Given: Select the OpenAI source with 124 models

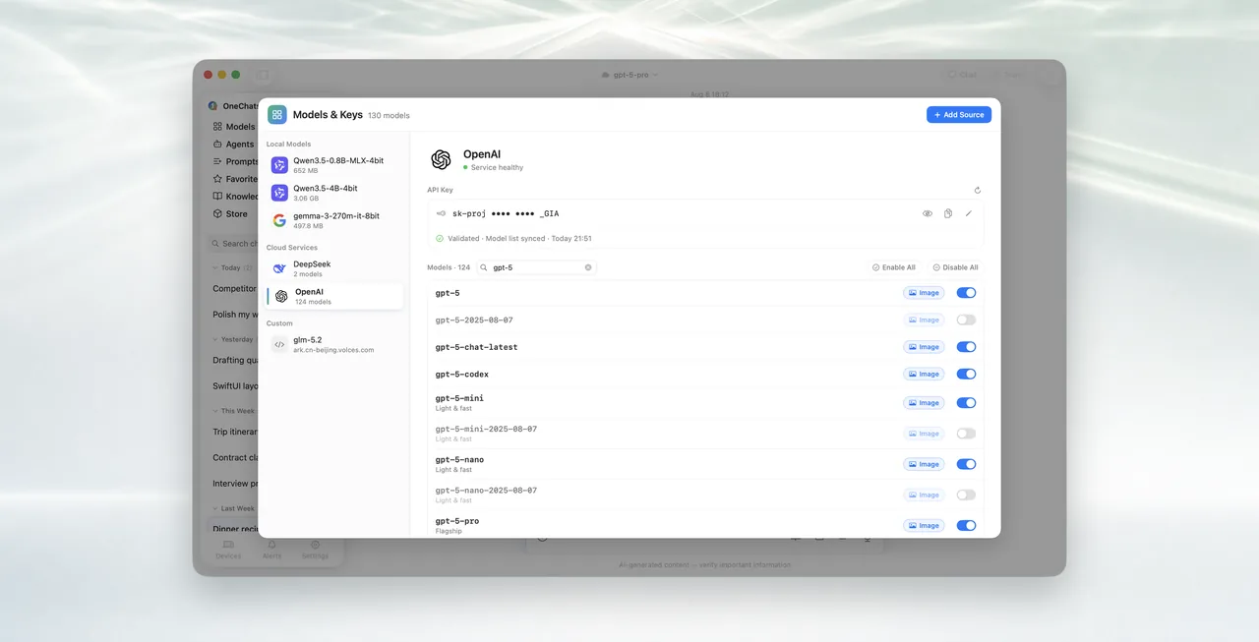Looking at the screenshot, I should [334, 296].
